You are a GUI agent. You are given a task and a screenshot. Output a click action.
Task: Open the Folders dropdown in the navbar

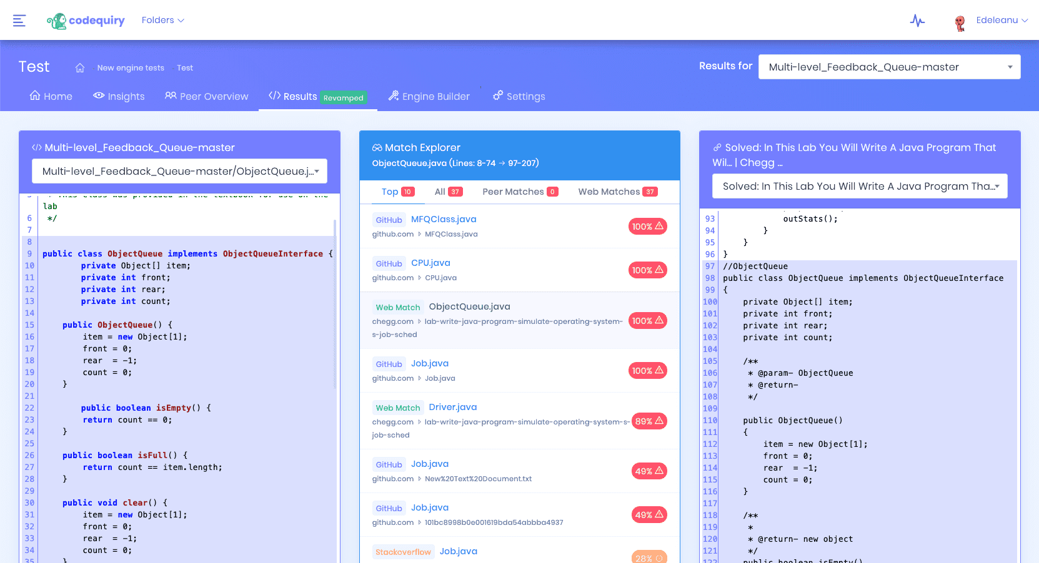pos(162,20)
